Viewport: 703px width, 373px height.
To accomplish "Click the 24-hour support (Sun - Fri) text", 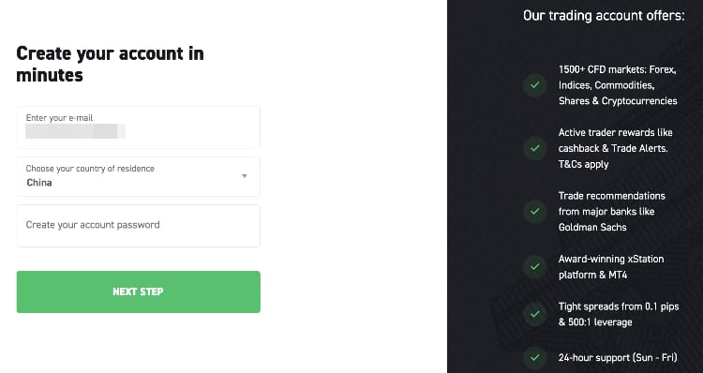I will [x=618, y=358].
